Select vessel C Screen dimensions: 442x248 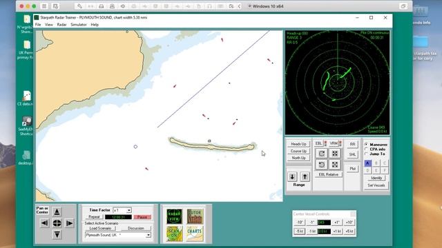385,163
